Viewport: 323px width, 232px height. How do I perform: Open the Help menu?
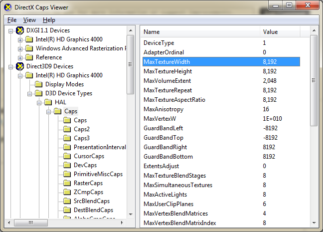pos(49,20)
